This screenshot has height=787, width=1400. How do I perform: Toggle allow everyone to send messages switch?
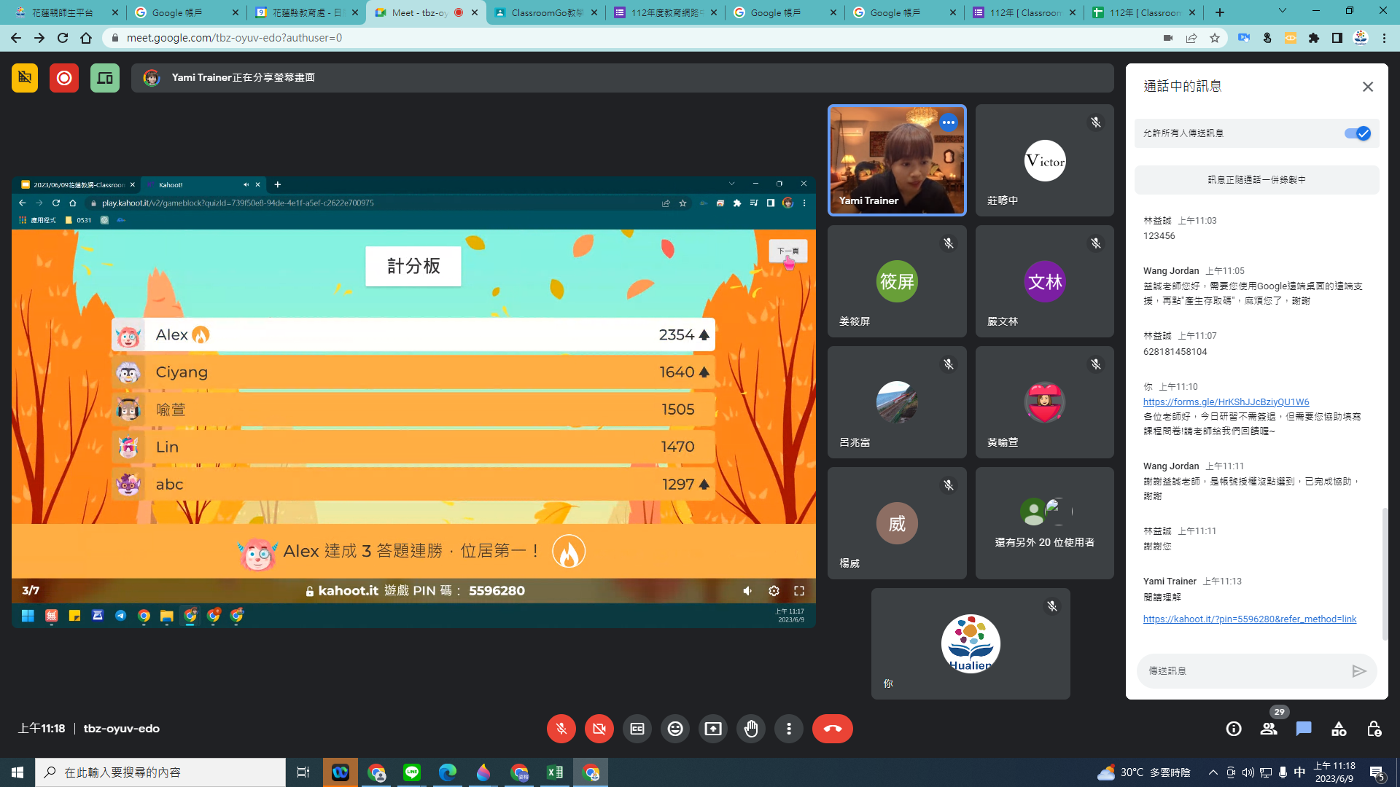tap(1357, 133)
